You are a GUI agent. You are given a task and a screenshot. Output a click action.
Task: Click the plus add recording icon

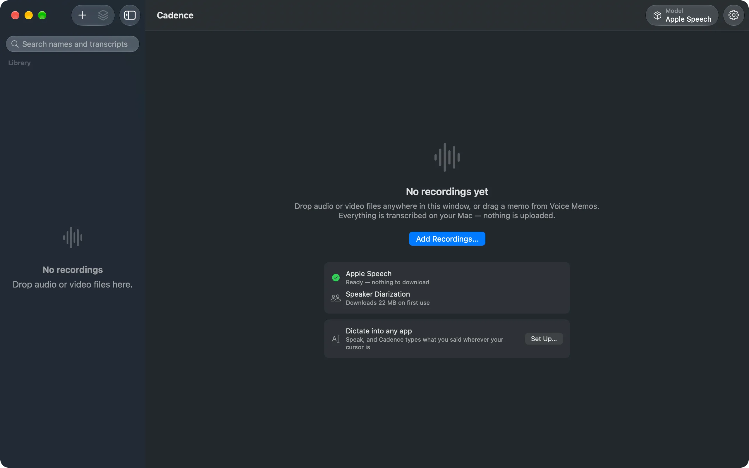(82, 15)
